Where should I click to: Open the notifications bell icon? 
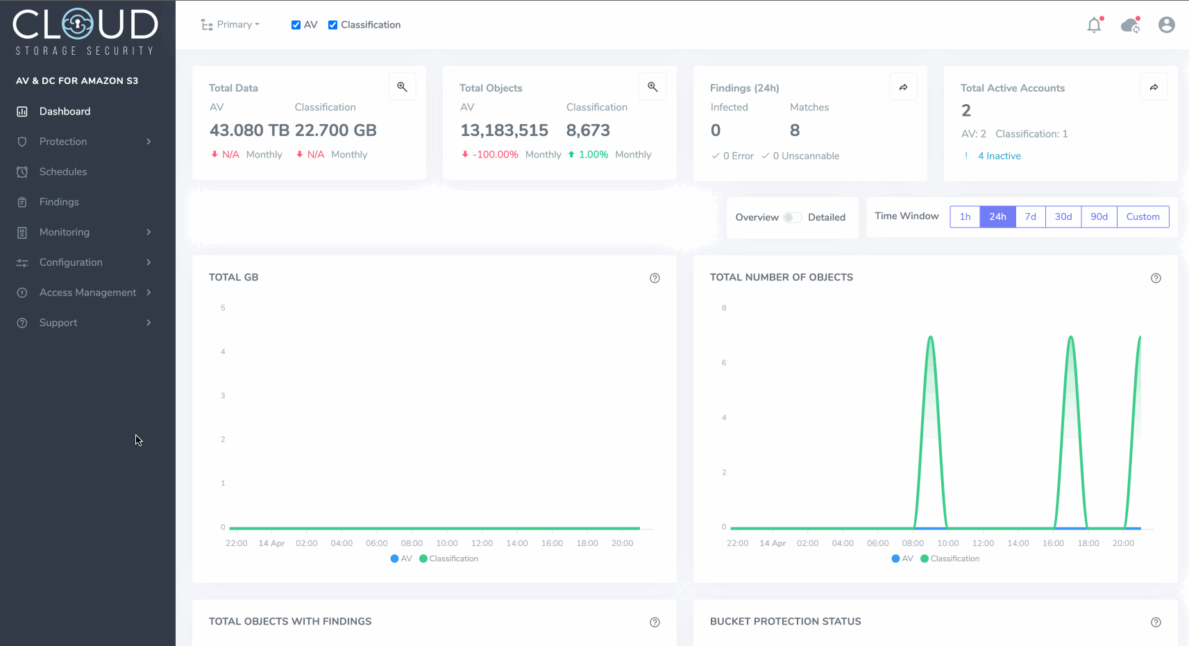pyautogui.click(x=1094, y=26)
